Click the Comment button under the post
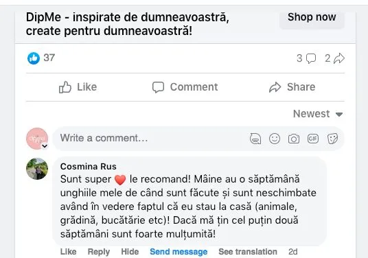 pyautogui.click(x=185, y=87)
